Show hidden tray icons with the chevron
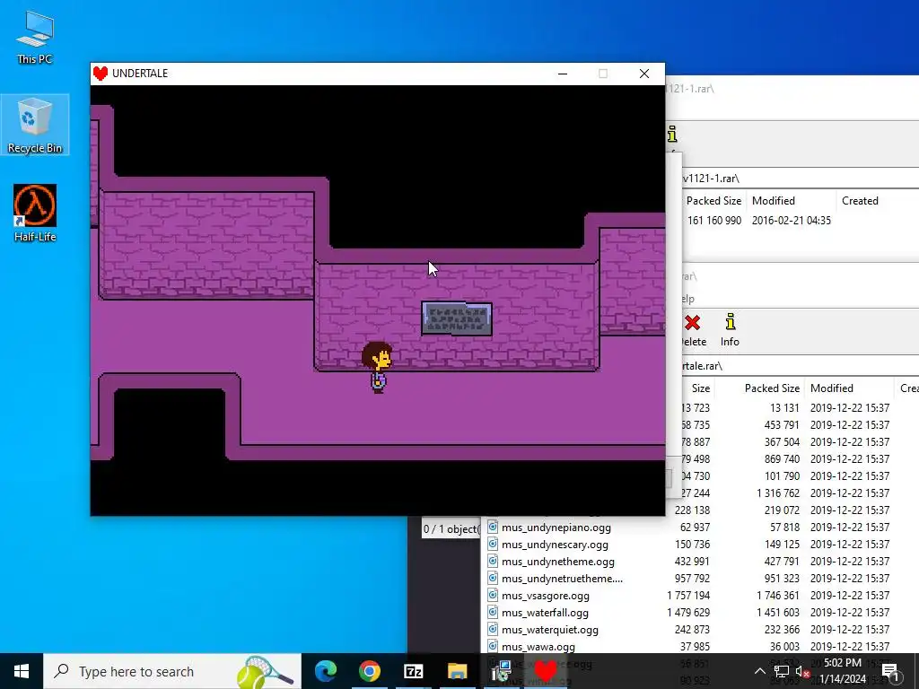The height and width of the screenshot is (689, 919). 759,671
